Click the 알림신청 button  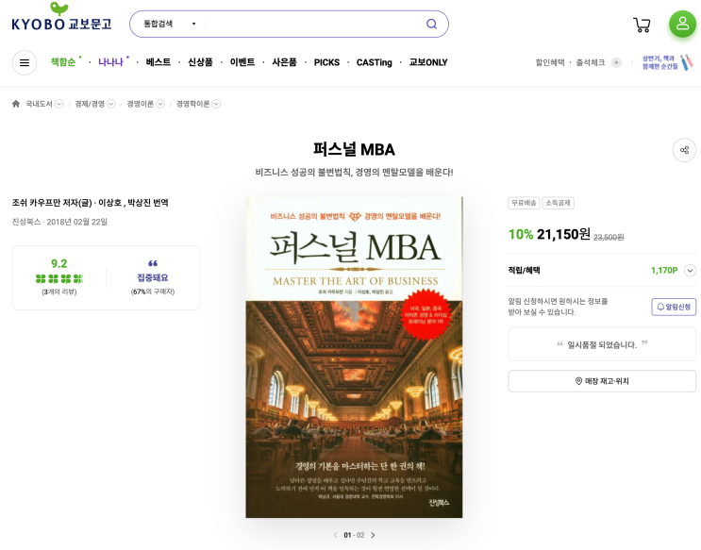pyautogui.click(x=674, y=307)
